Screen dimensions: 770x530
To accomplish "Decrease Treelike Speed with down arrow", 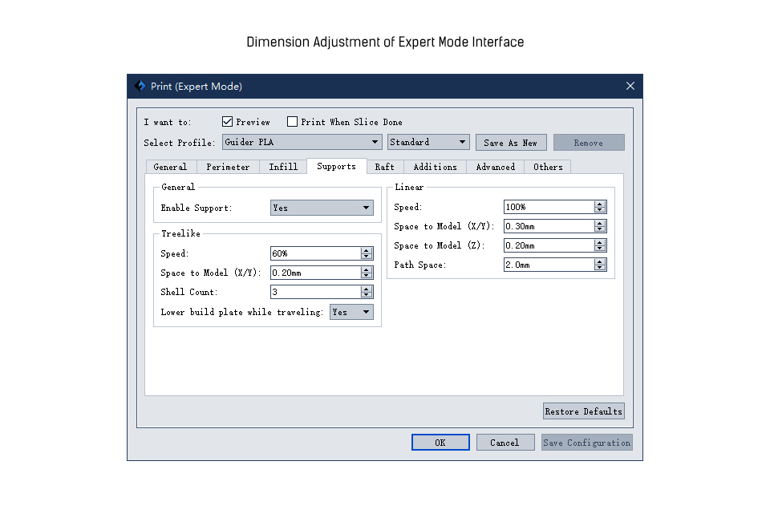I will coord(367,256).
